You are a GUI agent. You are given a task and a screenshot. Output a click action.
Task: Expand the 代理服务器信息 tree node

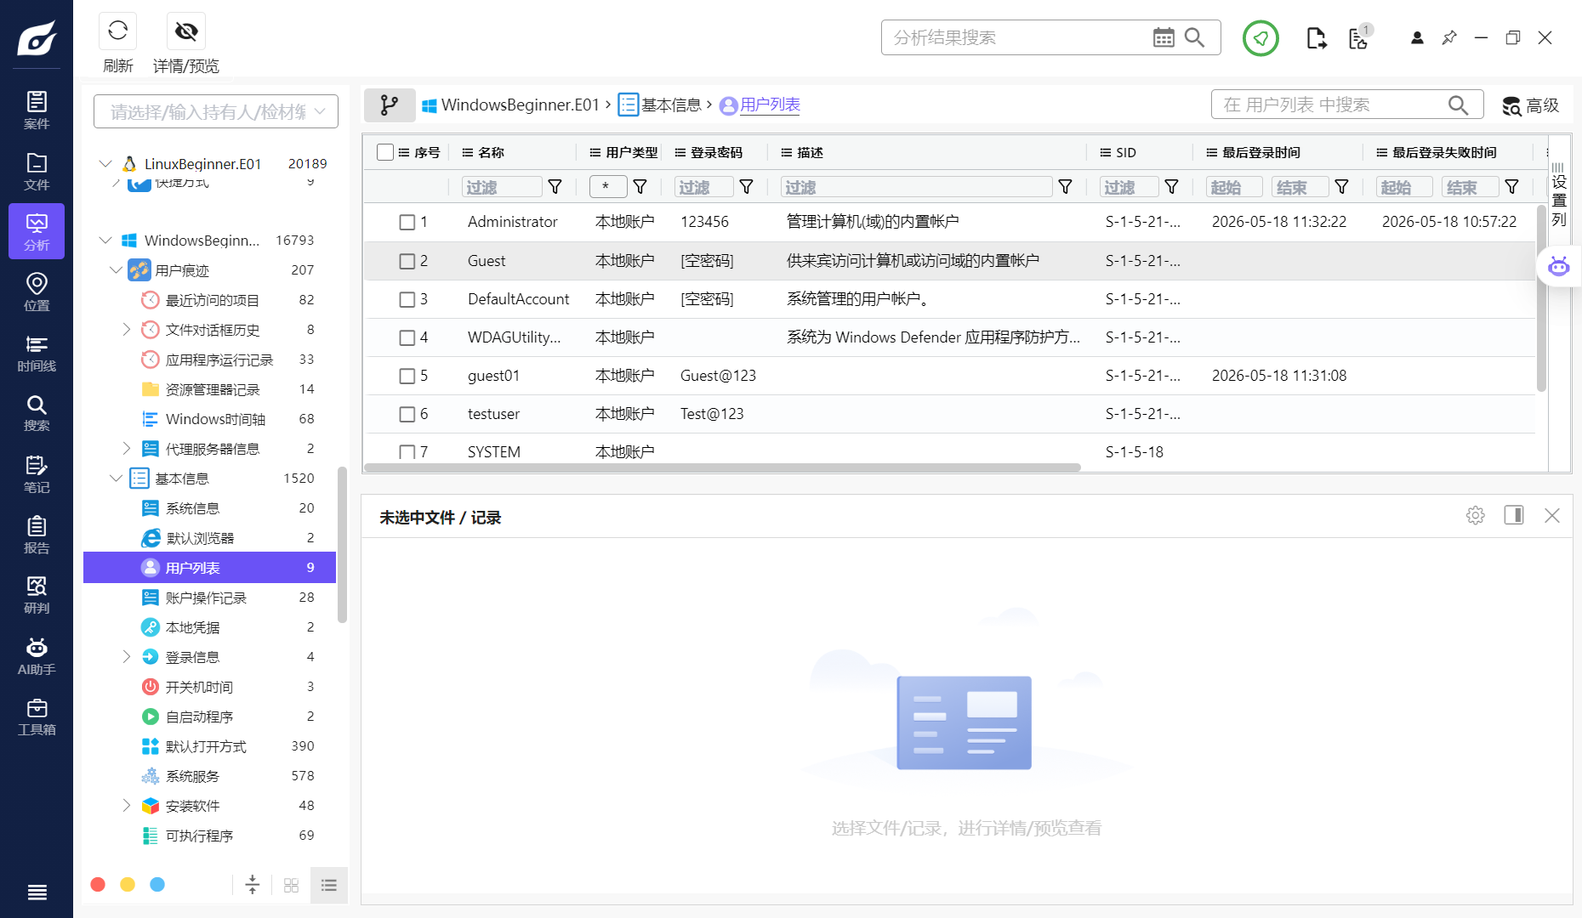(x=127, y=449)
